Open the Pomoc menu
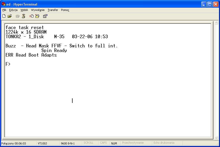The width and height of the screenshot is (220, 147). pyautogui.click(x=65, y=10)
